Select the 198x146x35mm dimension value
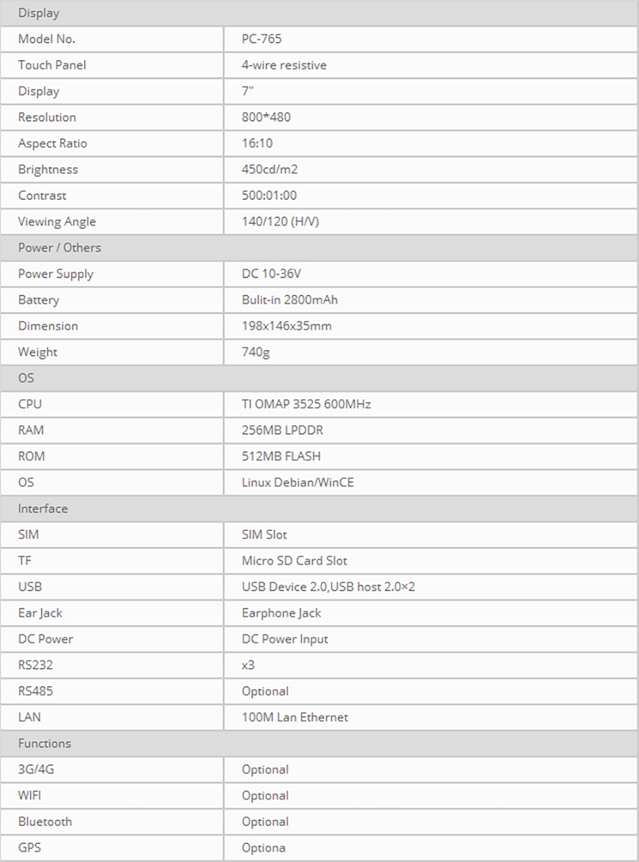 tap(286, 326)
